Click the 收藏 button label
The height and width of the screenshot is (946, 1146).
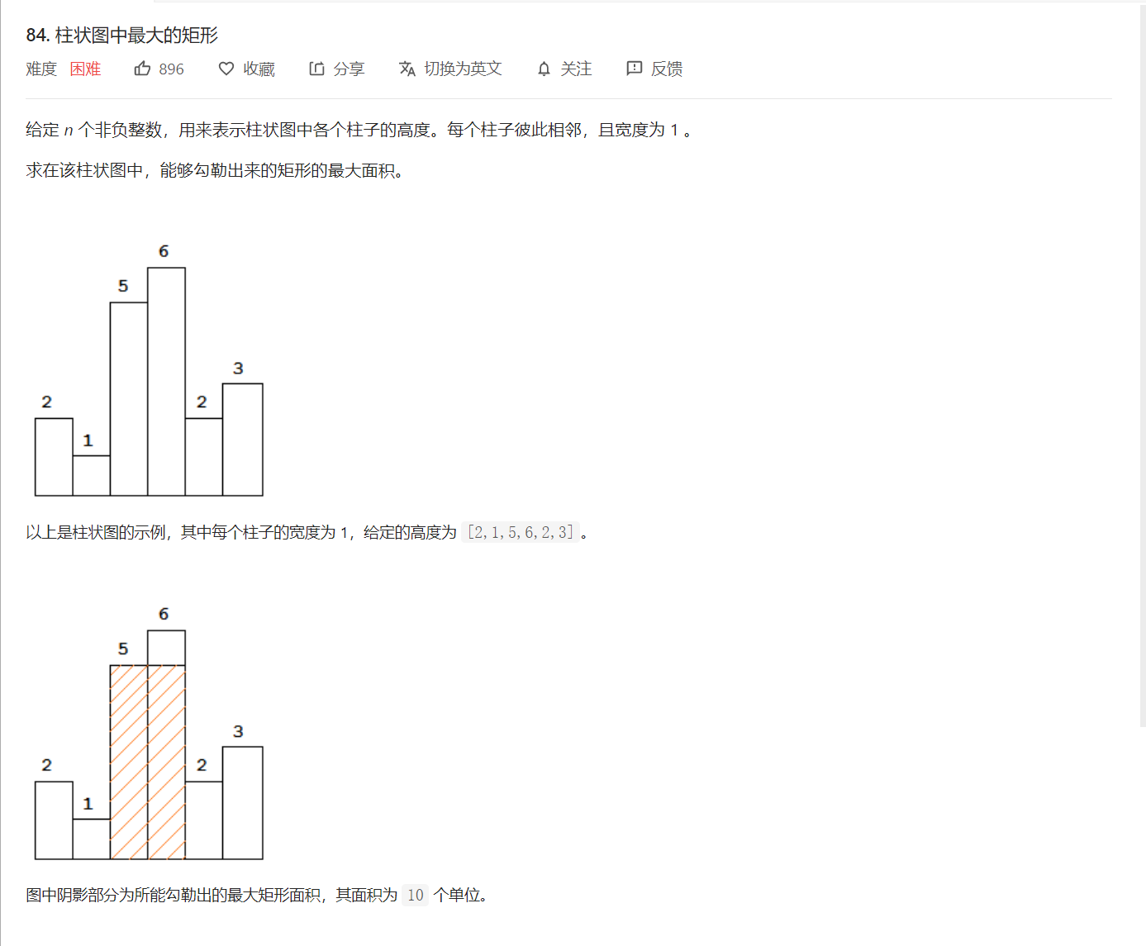(x=259, y=69)
